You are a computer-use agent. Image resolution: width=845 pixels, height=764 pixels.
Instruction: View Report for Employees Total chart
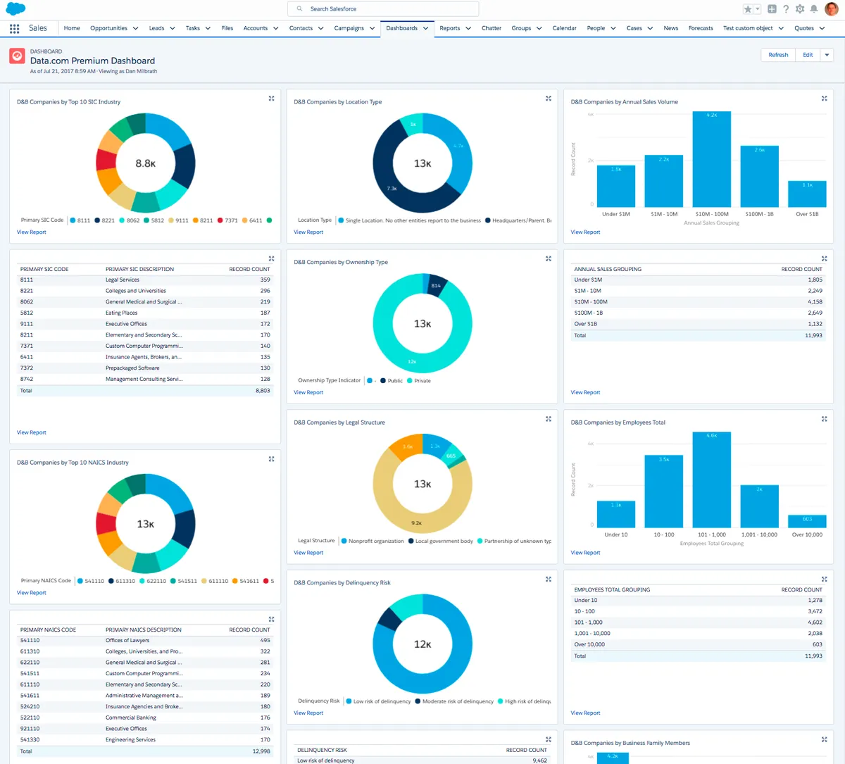click(585, 553)
